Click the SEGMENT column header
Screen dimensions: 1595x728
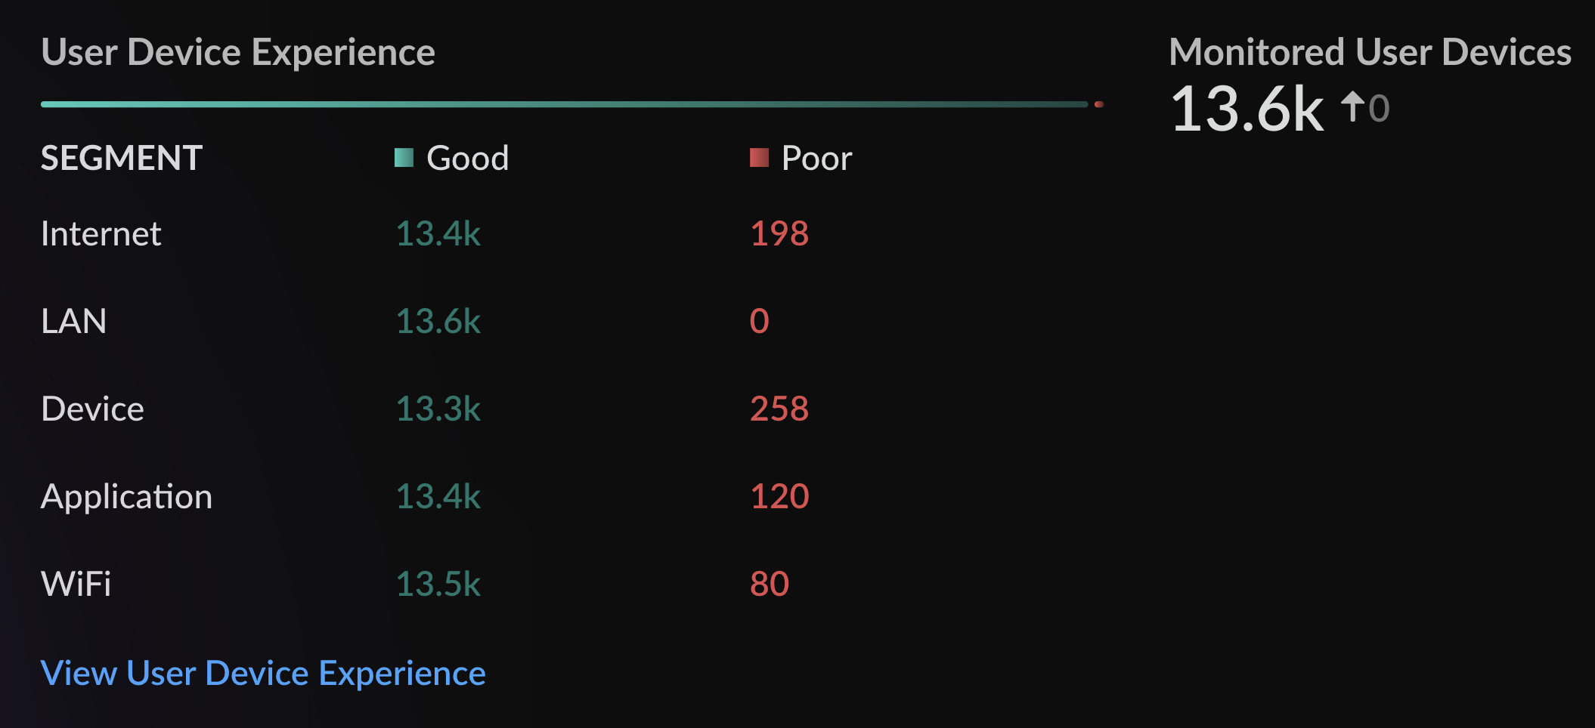click(x=122, y=158)
